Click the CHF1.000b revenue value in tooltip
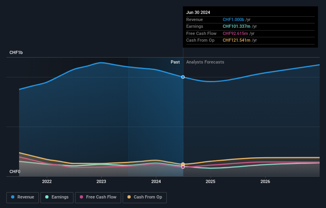Screen dimensions: 326x208 coord(233,19)
